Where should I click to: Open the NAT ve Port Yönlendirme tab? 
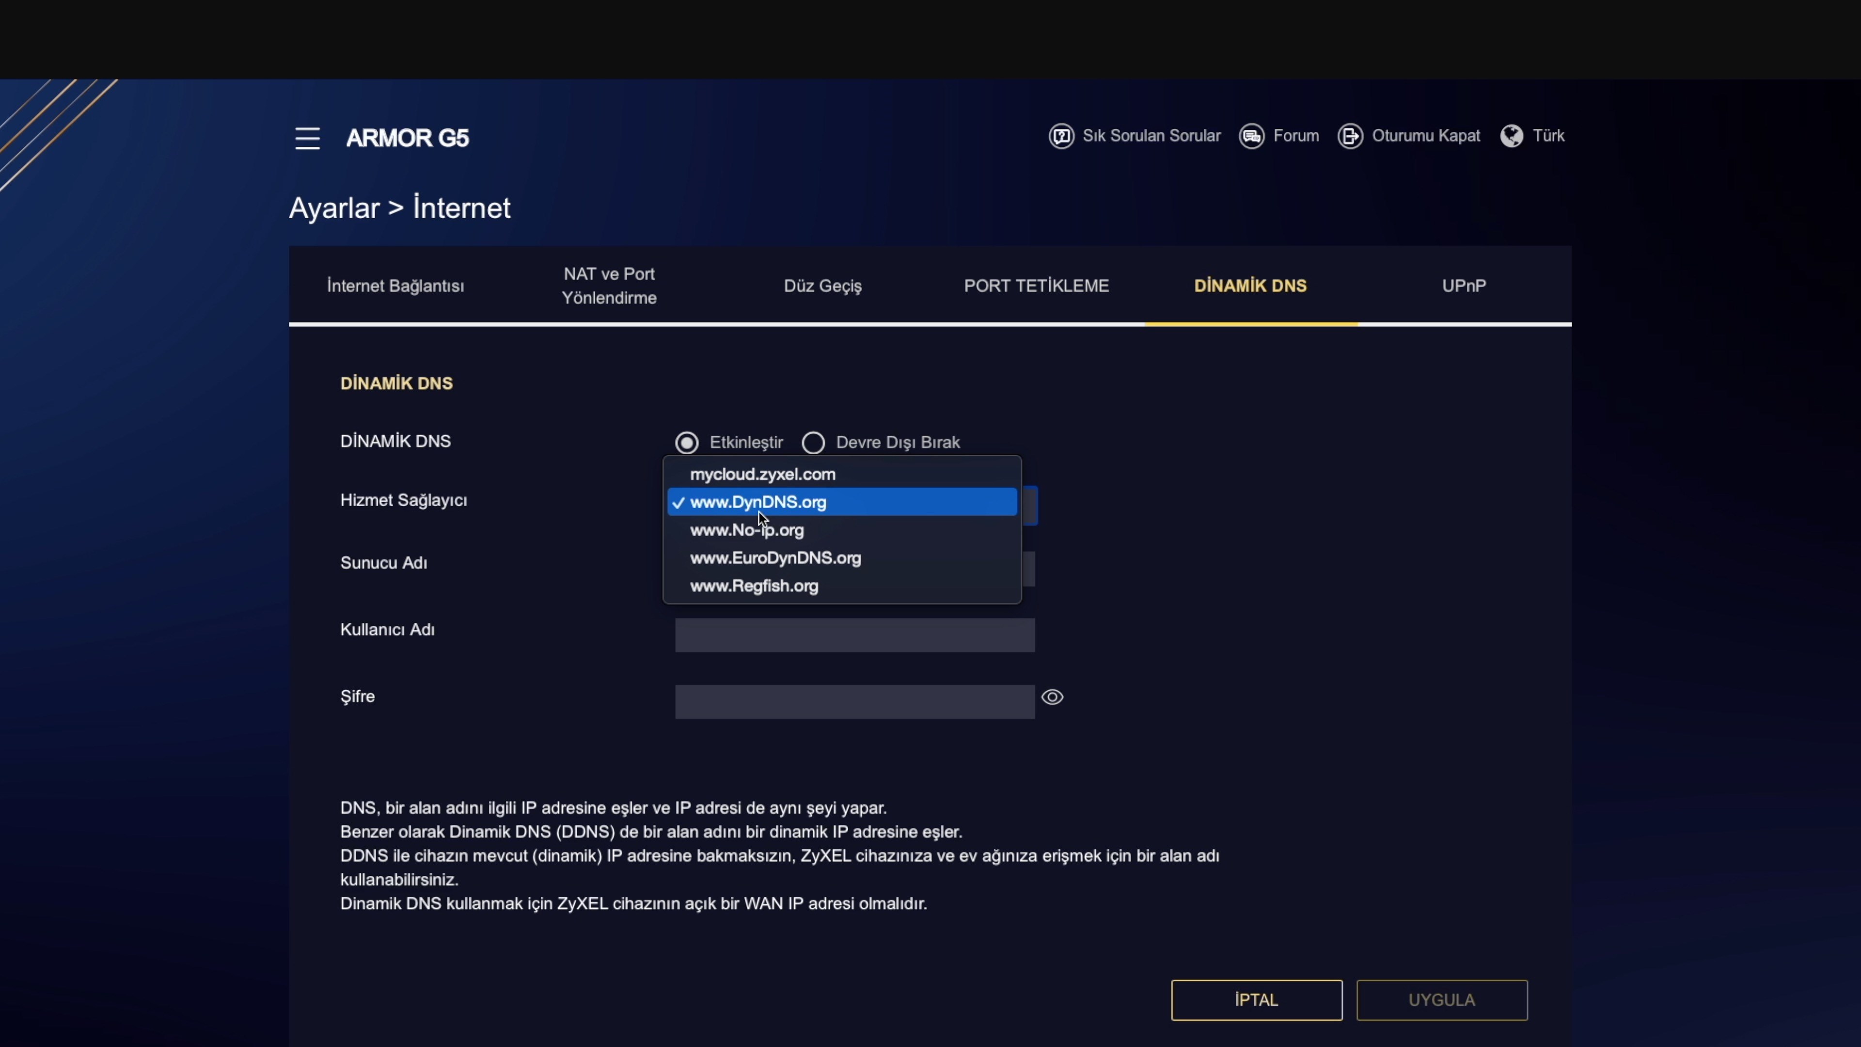609,286
